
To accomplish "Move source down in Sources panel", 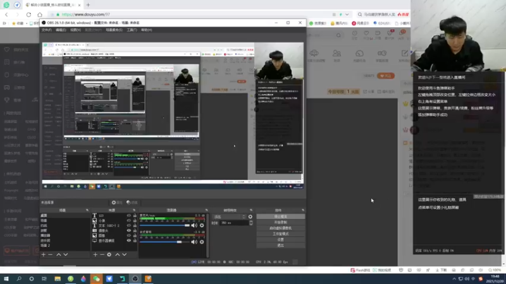I will coord(124,255).
